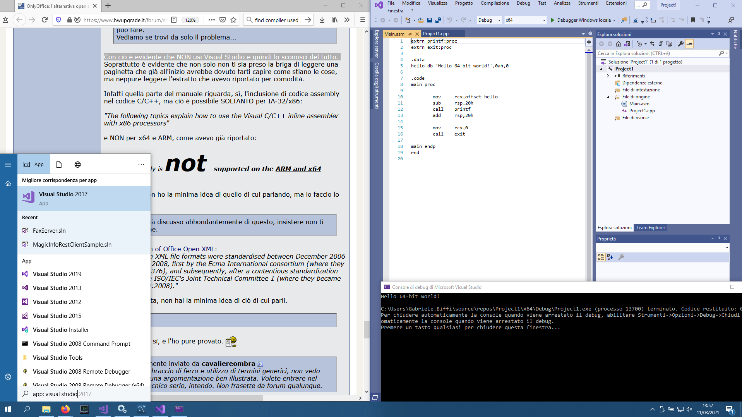Collapse File di origine folder
This screenshot has width=742, height=417.
(x=608, y=97)
